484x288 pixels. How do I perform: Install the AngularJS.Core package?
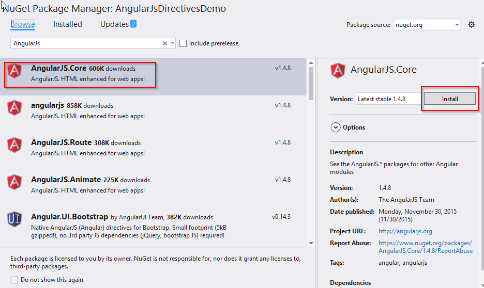pyautogui.click(x=450, y=99)
